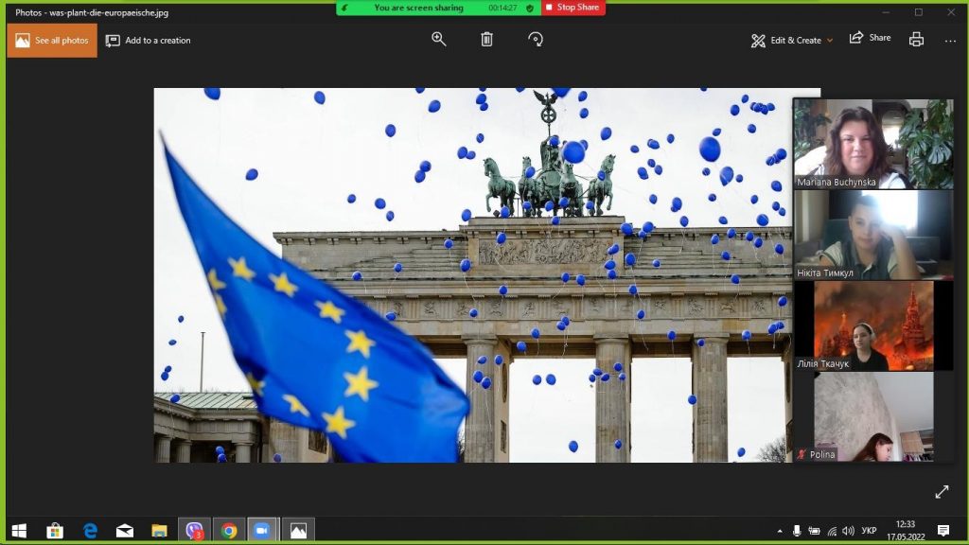
Task: Open the Action Center notifications icon
Action: pos(943,531)
